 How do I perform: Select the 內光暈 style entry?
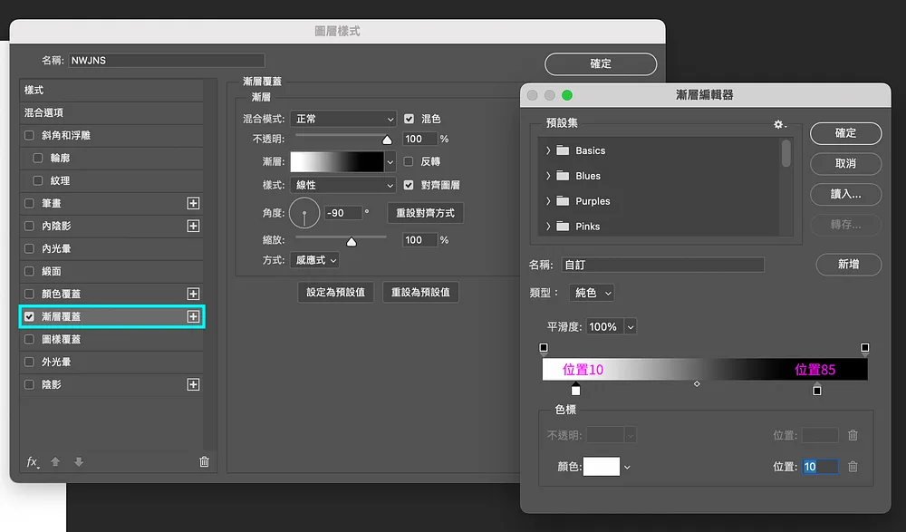[111, 248]
